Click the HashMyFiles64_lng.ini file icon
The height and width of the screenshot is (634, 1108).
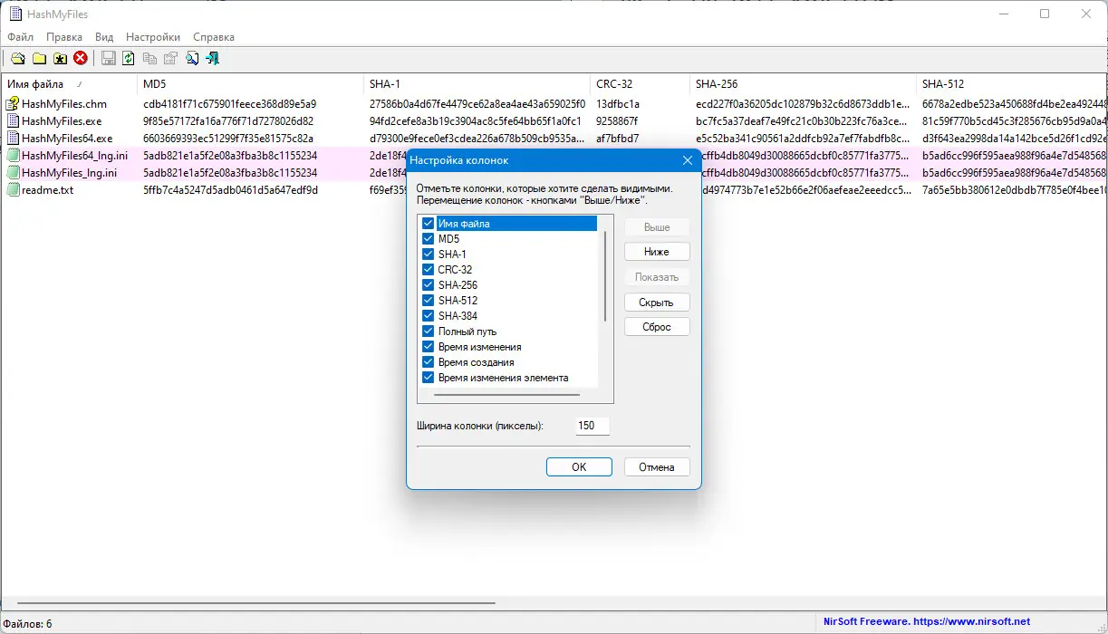pyautogui.click(x=13, y=156)
